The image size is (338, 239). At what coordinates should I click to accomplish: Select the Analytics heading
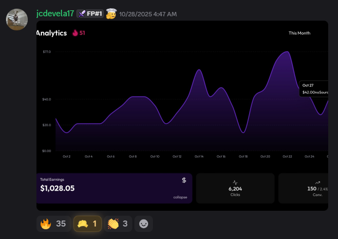pyautogui.click(x=52, y=33)
